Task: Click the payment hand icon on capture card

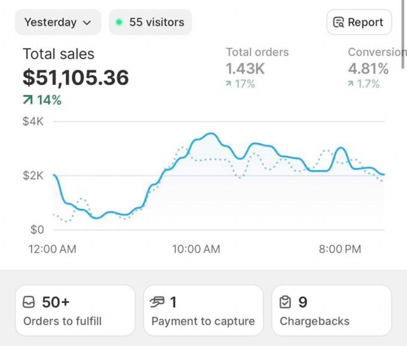Action: (x=157, y=303)
